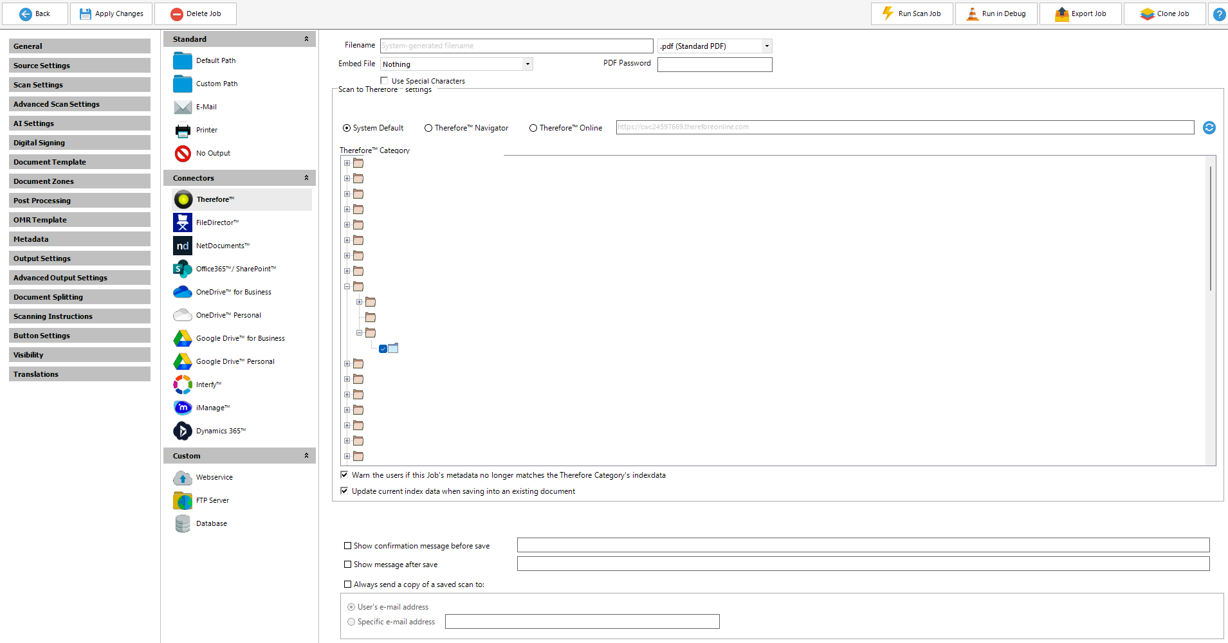Viewport: 1228px width, 643px height.
Task: Click the Run Scan Job button
Action: click(912, 14)
